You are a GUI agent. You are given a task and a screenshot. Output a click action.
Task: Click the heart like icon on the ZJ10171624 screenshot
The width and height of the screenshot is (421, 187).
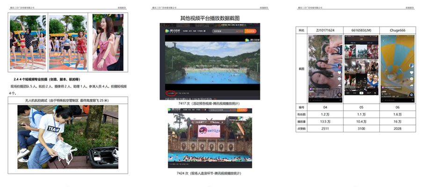(x=339, y=72)
